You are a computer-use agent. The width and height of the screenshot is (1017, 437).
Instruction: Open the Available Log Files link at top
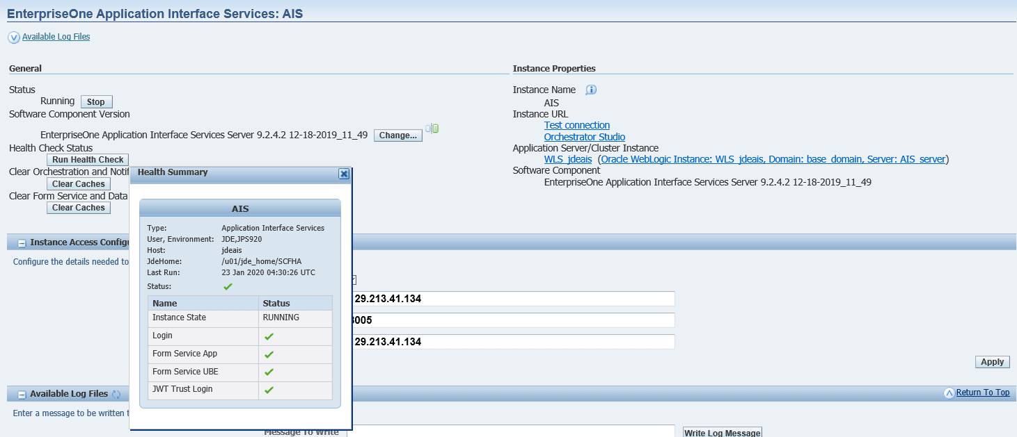click(56, 37)
